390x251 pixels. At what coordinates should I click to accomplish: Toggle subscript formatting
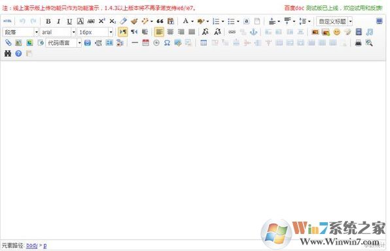pyautogui.click(x=113, y=22)
